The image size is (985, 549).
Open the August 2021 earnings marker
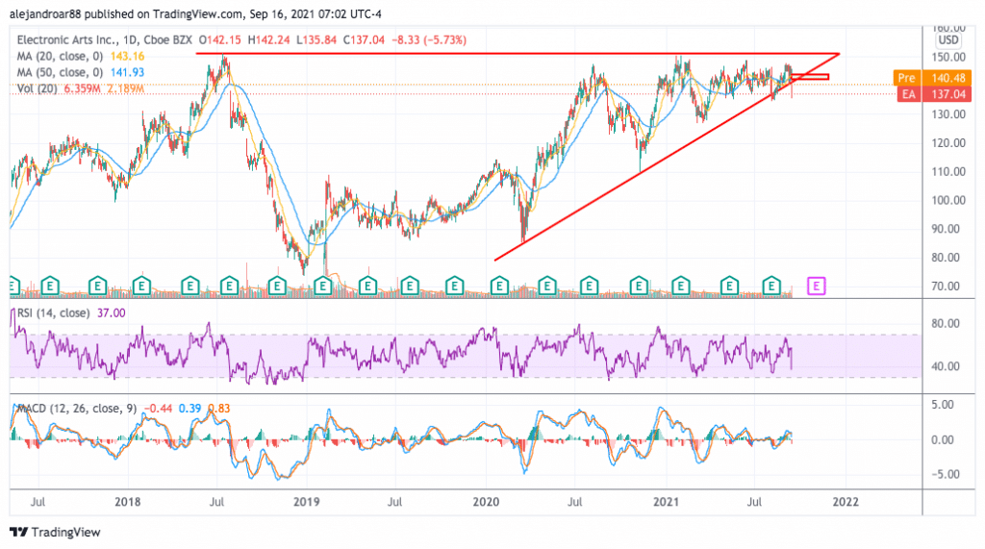(771, 287)
